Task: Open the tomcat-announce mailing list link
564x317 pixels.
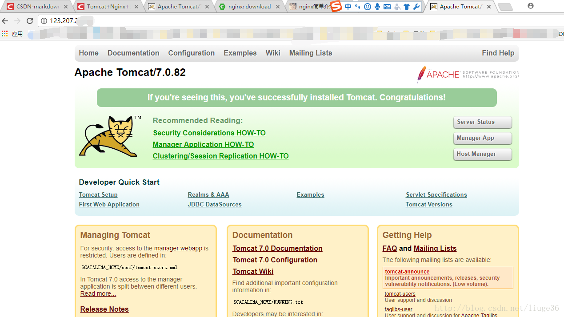Action: [x=407, y=272]
